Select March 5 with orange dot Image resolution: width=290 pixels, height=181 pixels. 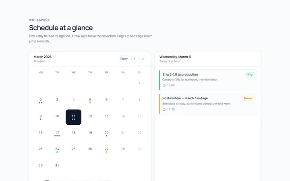pos(90,100)
